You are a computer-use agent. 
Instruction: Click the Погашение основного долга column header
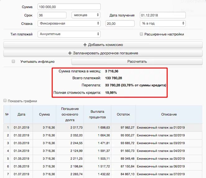point(70,114)
